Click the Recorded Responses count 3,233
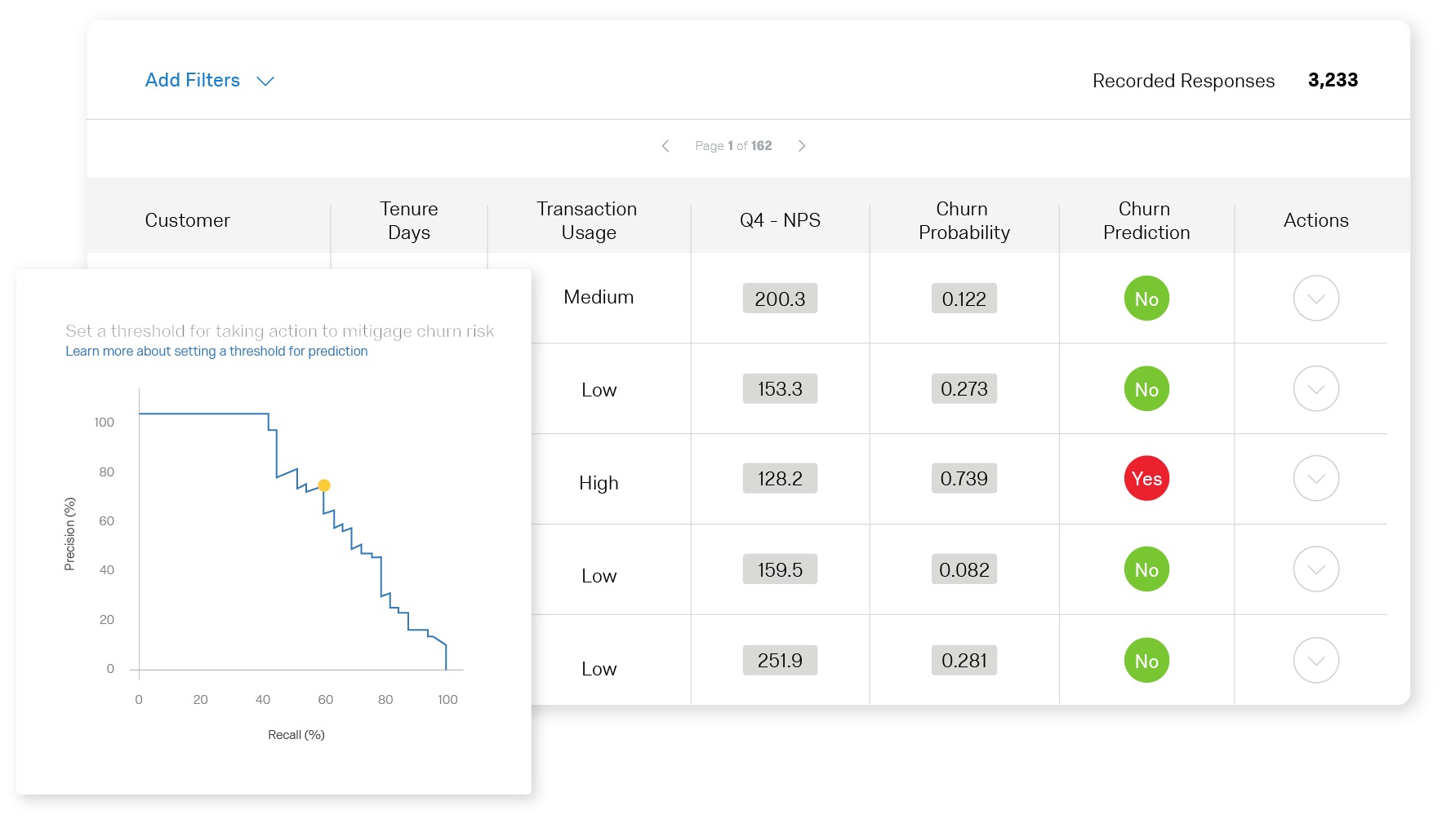1442x819 pixels. (1333, 80)
